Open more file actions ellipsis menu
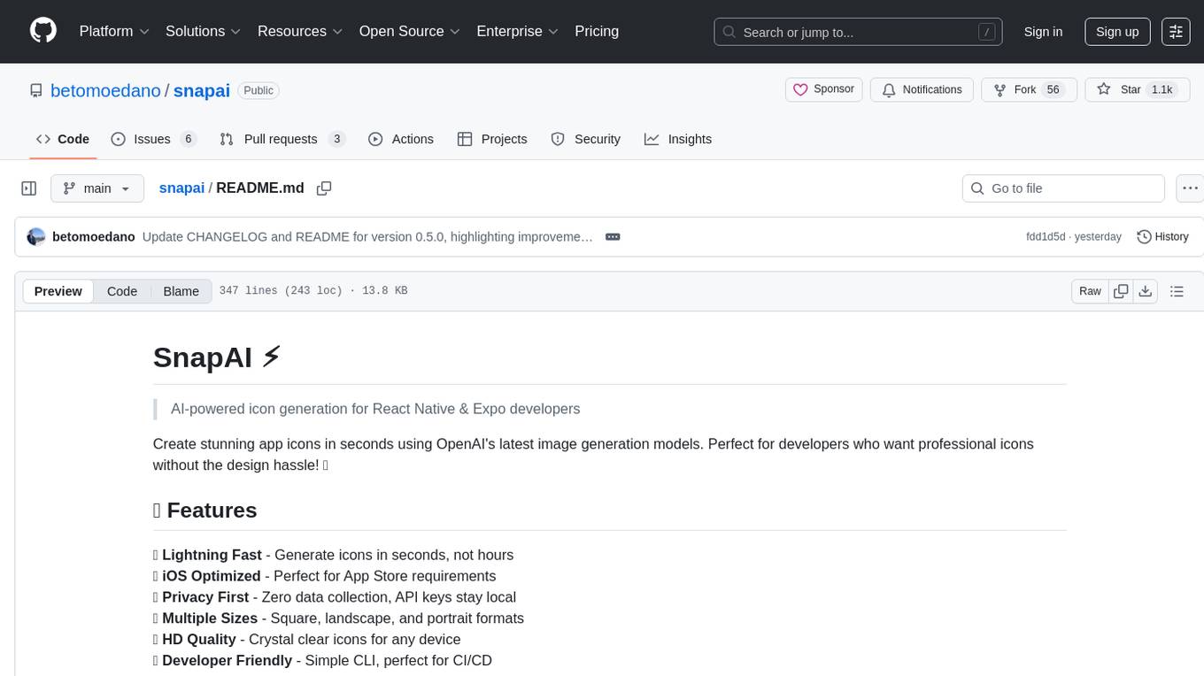1204x676 pixels. 1190,188
